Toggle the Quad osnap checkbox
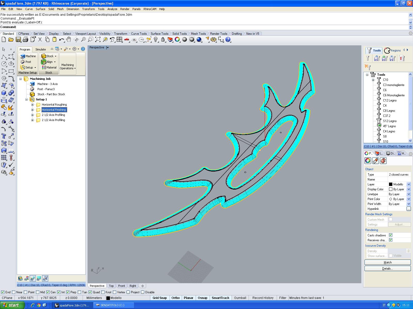The image size is (413, 309). pos(90,292)
